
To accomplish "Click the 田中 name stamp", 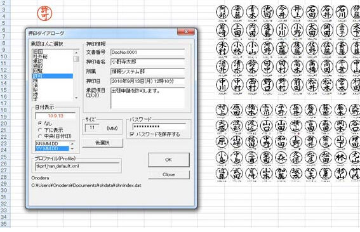I will pos(267,67).
